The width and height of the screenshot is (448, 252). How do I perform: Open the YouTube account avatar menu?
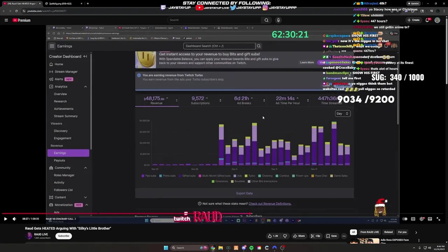pos(437,20)
